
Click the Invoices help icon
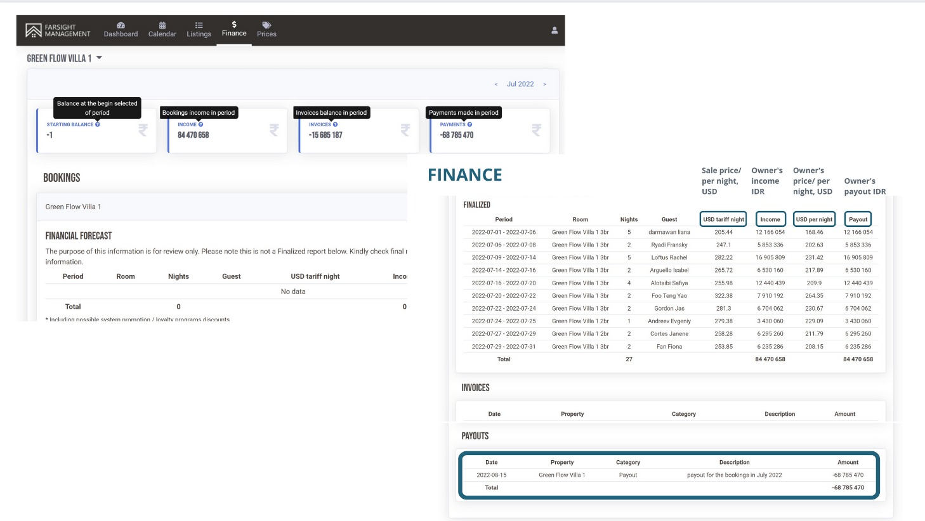(x=335, y=125)
